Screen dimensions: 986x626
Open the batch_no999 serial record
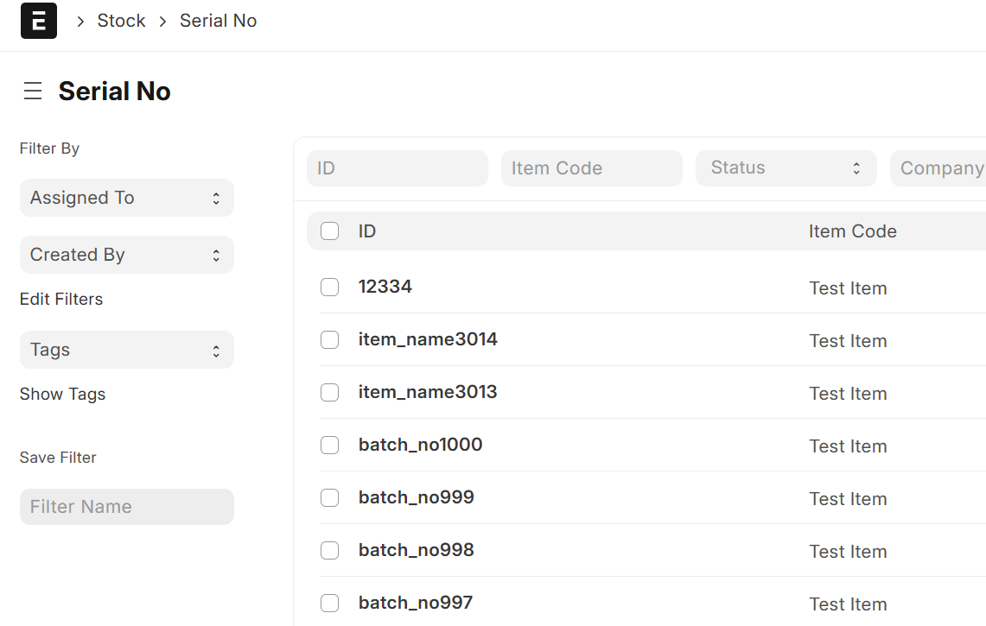pos(416,497)
